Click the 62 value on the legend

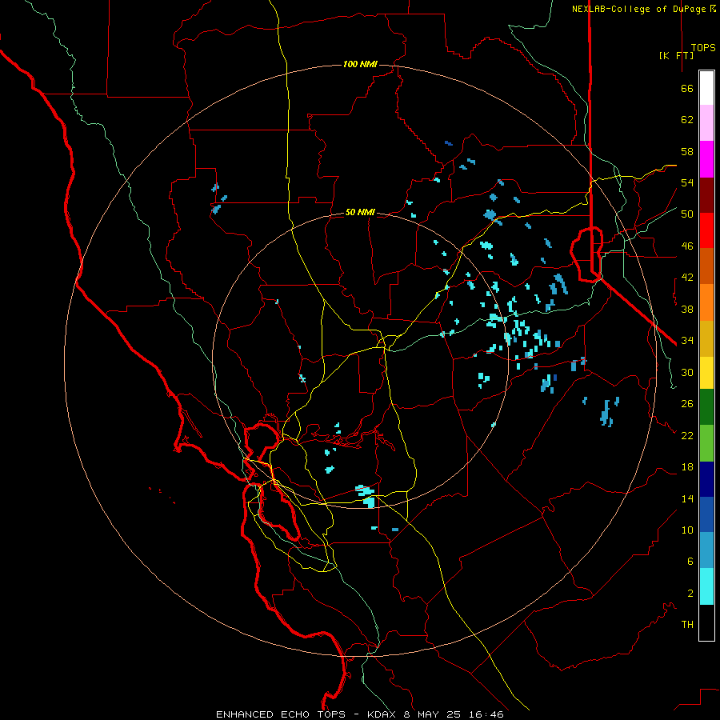[x=687, y=120]
